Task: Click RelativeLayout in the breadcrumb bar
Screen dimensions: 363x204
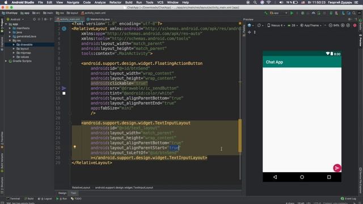Action: [81, 188]
